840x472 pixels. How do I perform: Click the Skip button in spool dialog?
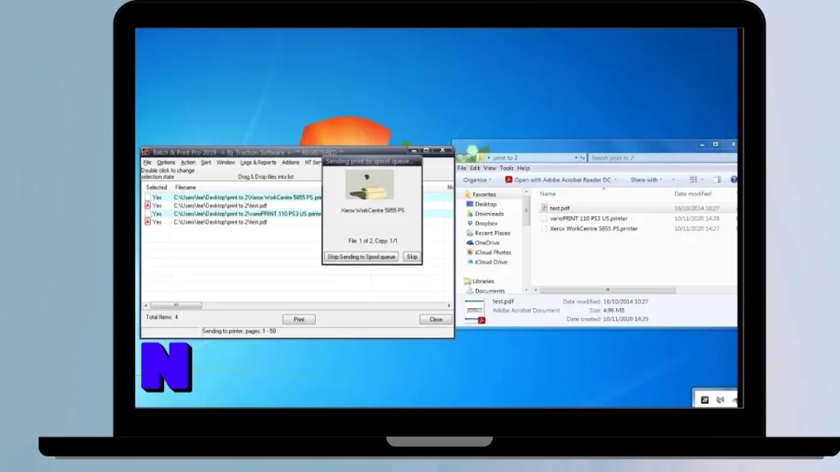pyautogui.click(x=412, y=256)
